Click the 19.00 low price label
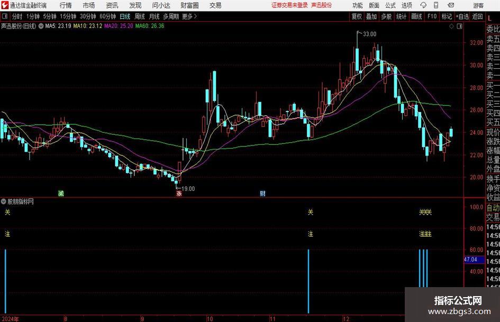The height and width of the screenshot is (322, 500). click(x=188, y=189)
